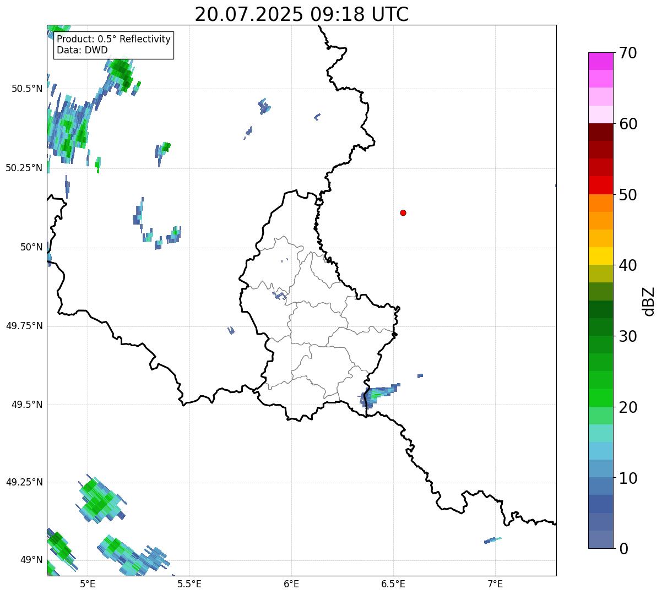Image resolution: width=662 pixels, height=595 pixels.
Task: Click the 49°N latitude label
Action: (31, 560)
